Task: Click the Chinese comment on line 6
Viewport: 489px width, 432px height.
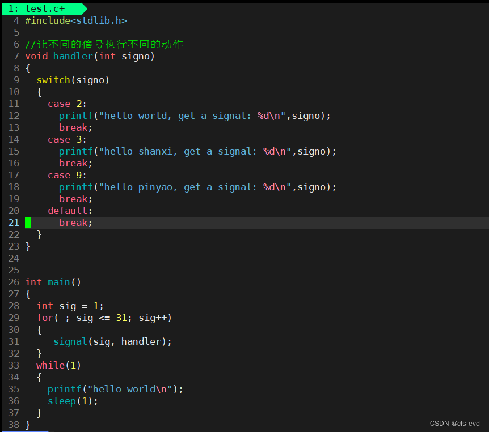Action: pos(104,44)
